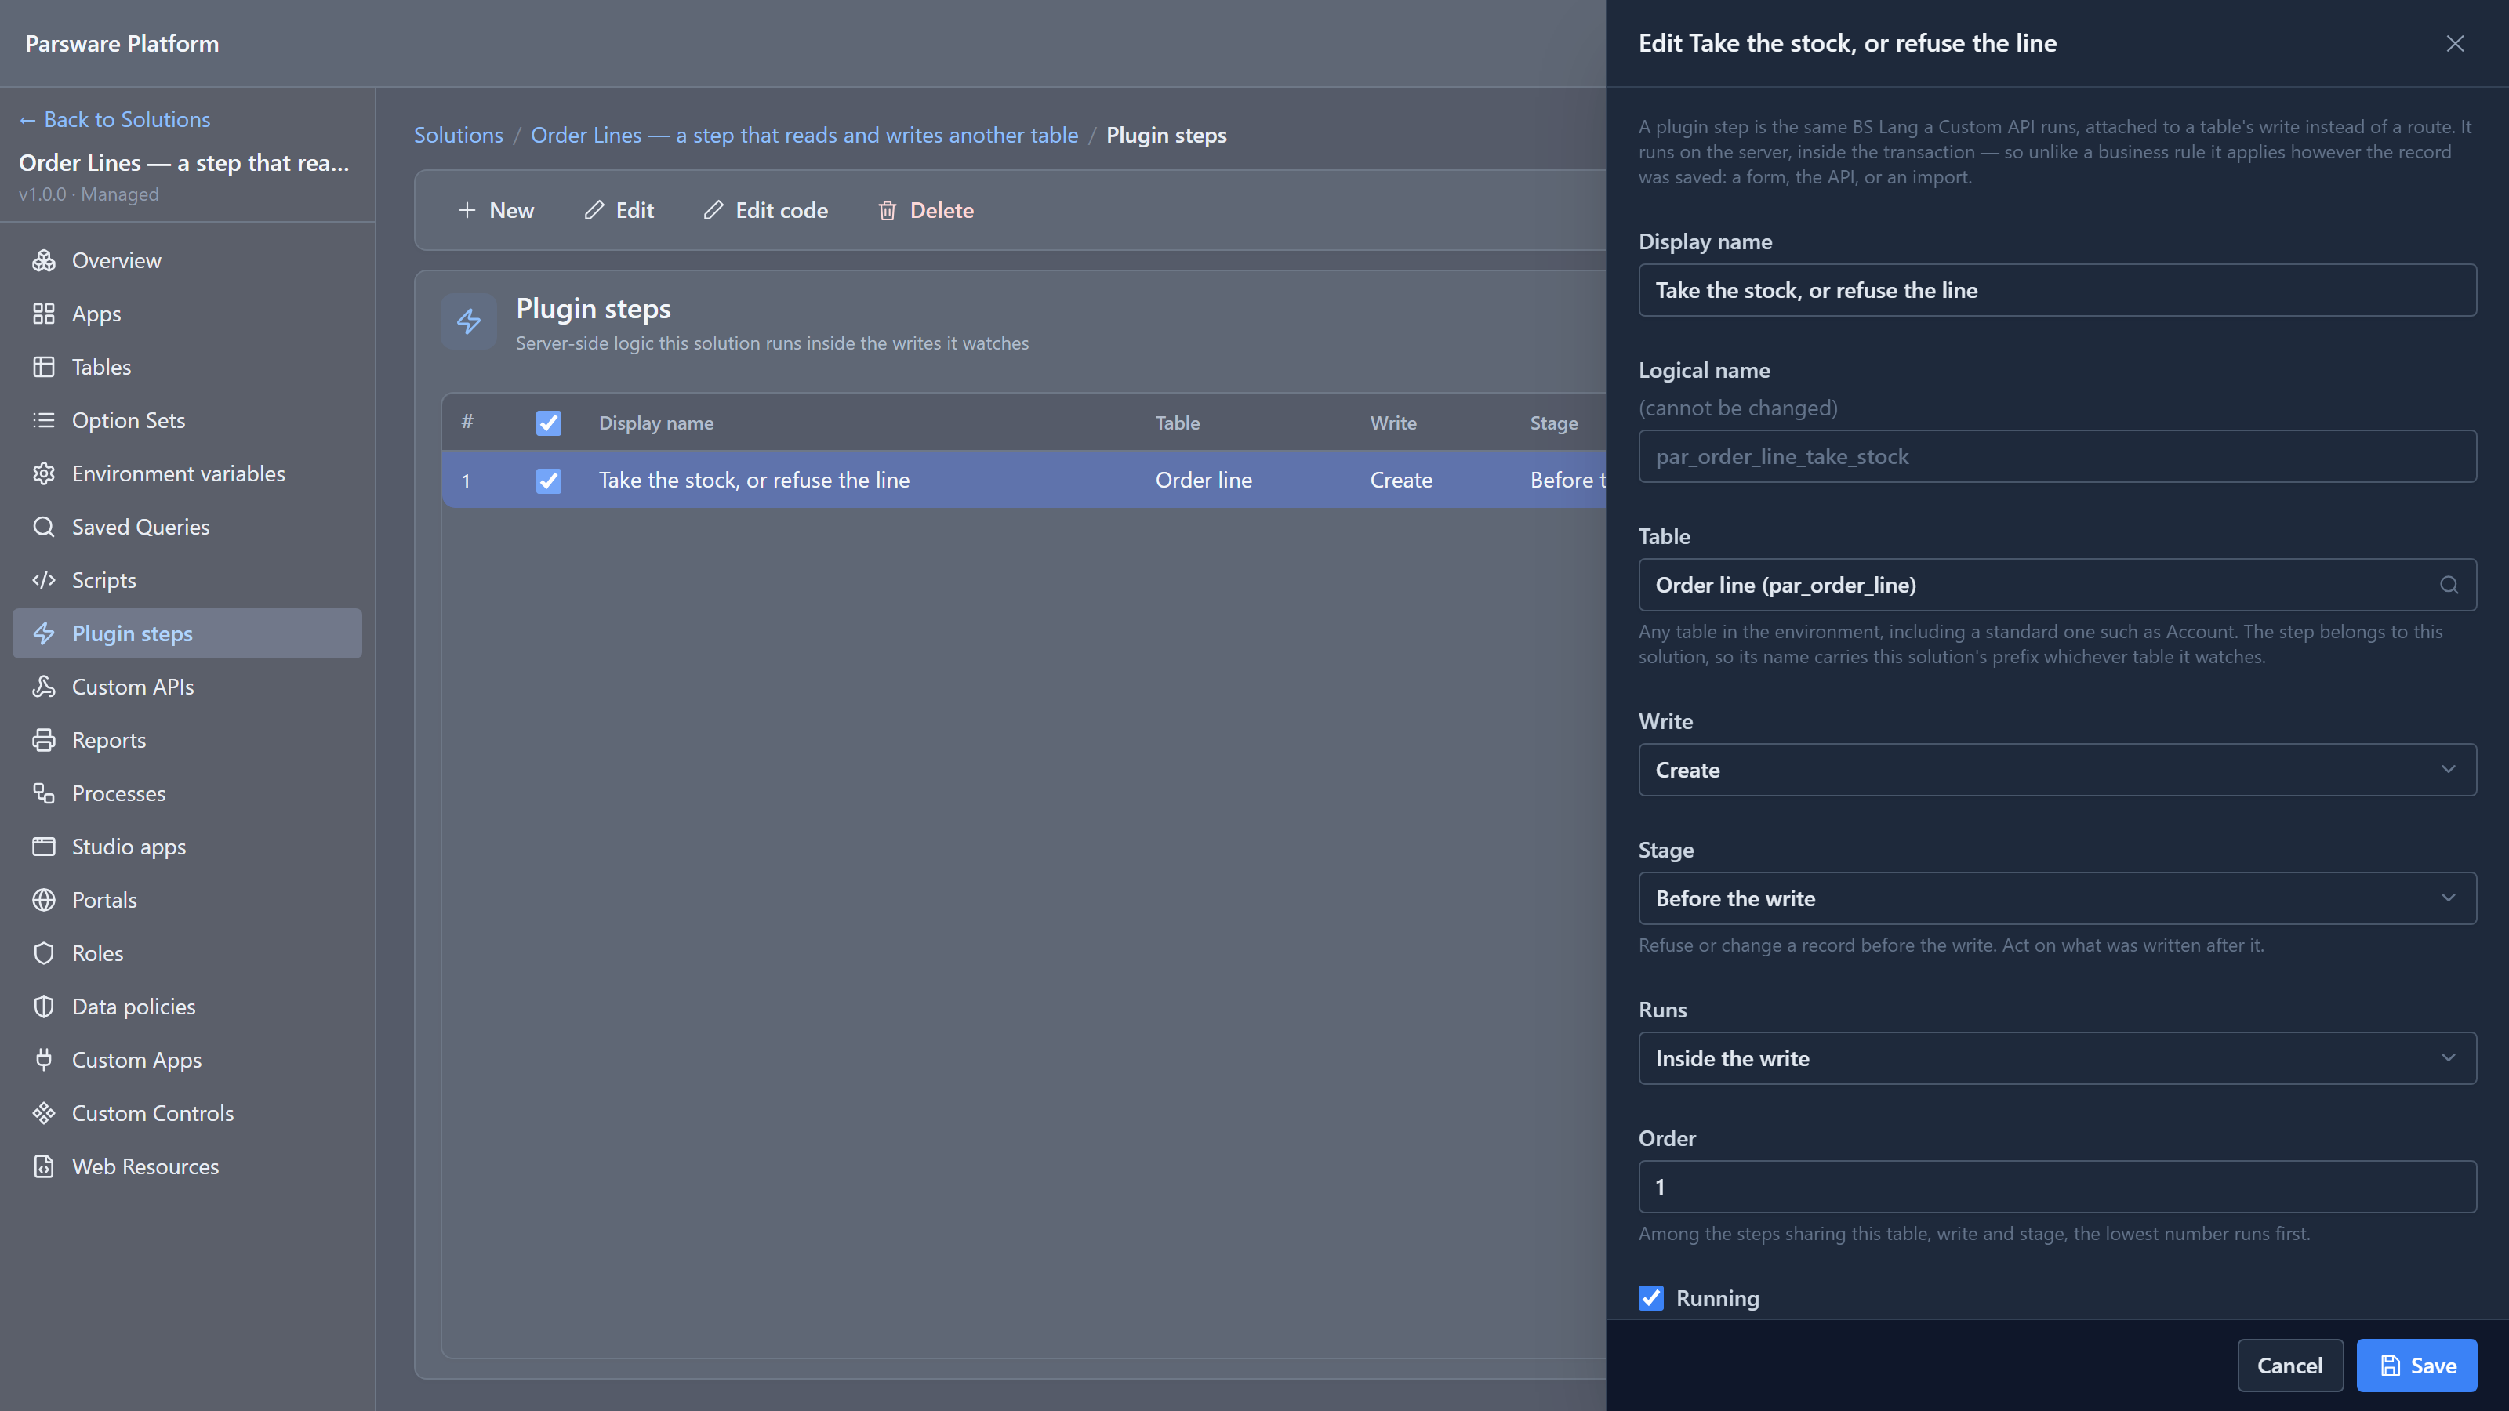Click the Web Resources file icon
Screen dimensions: 2509x1411
click(x=44, y=1166)
